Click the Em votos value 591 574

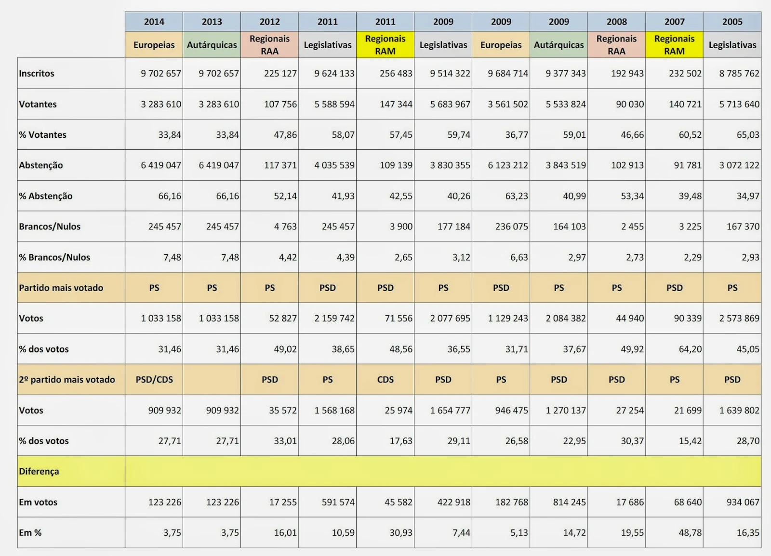pos(338,502)
